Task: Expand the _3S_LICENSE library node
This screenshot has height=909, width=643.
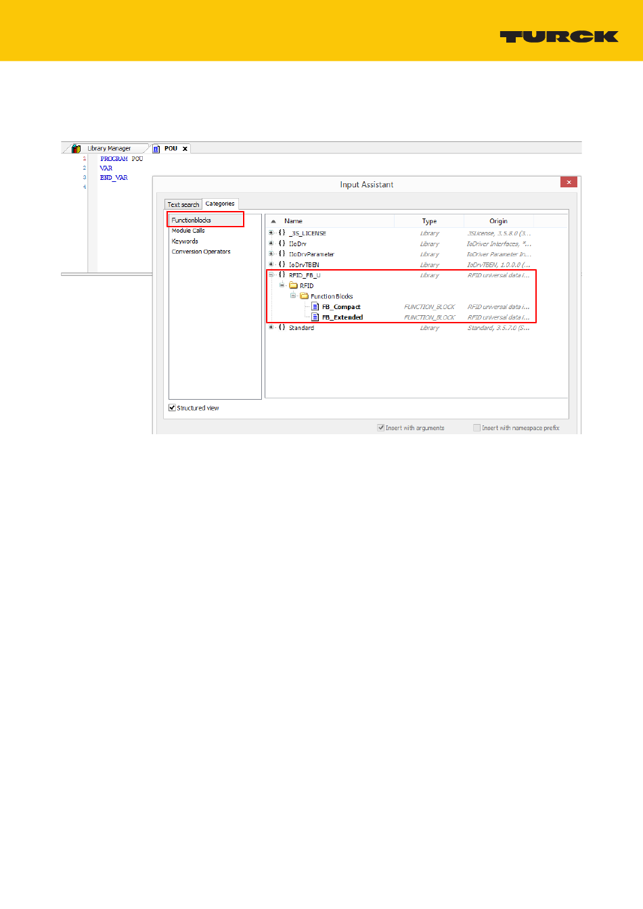Action: click(x=271, y=233)
